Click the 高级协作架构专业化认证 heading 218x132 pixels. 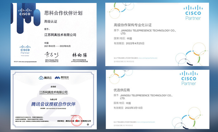[132, 25]
